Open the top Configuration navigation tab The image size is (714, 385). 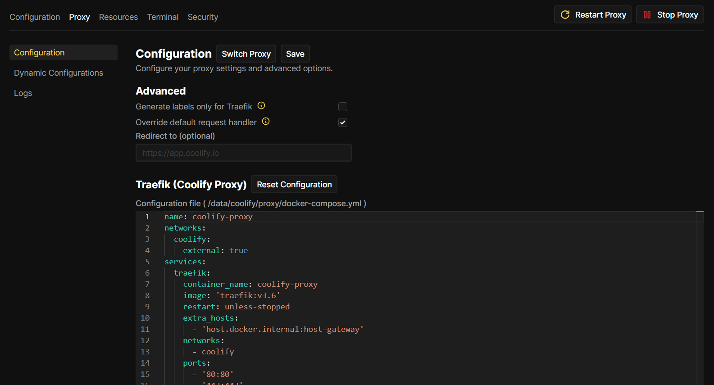click(35, 17)
